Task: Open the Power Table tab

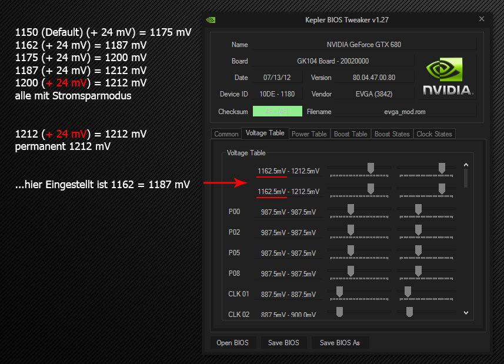Action: click(309, 134)
